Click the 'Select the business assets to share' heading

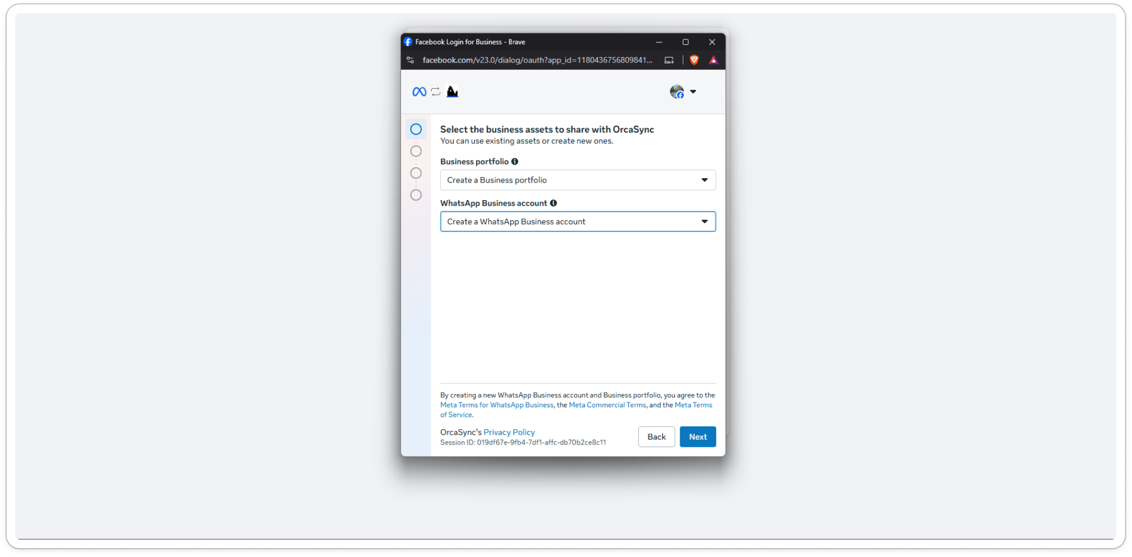tap(547, 129)
